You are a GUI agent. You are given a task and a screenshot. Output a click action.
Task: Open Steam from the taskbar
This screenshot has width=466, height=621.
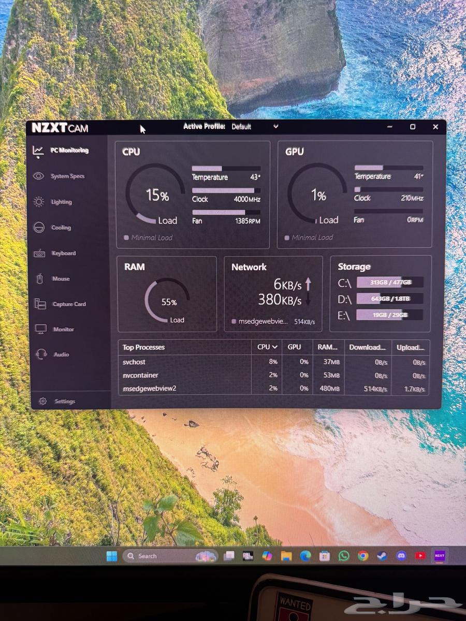pyautogui.click(x=382, y=556)
